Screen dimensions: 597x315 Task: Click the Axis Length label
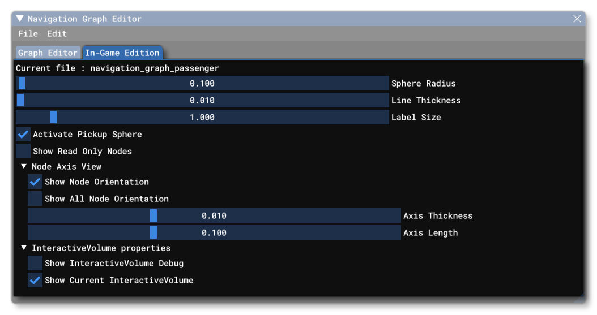[430, 232]
